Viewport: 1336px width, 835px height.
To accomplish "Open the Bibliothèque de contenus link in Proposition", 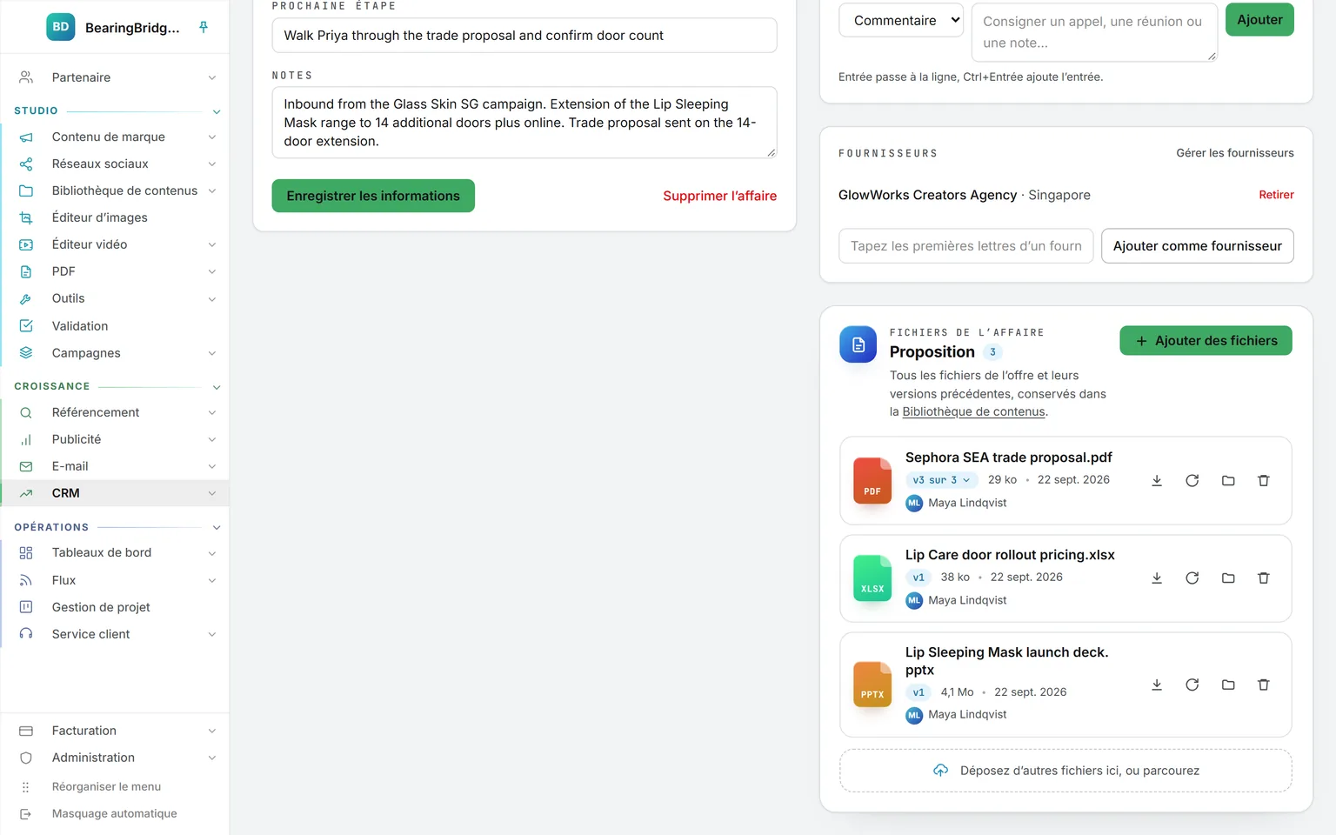I will (x=973, y=412).
